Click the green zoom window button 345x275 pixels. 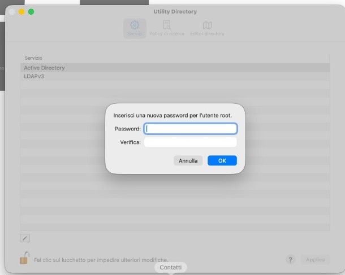[31, 12]
